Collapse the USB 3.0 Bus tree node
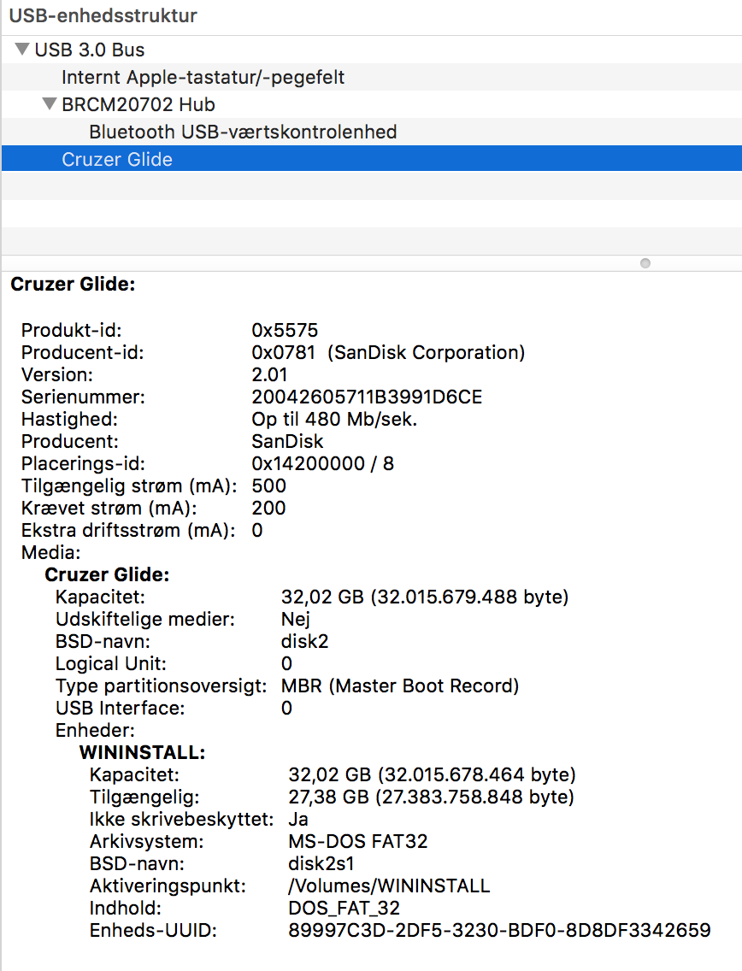This screenshot has width=742, height=971. coord(22,49)
